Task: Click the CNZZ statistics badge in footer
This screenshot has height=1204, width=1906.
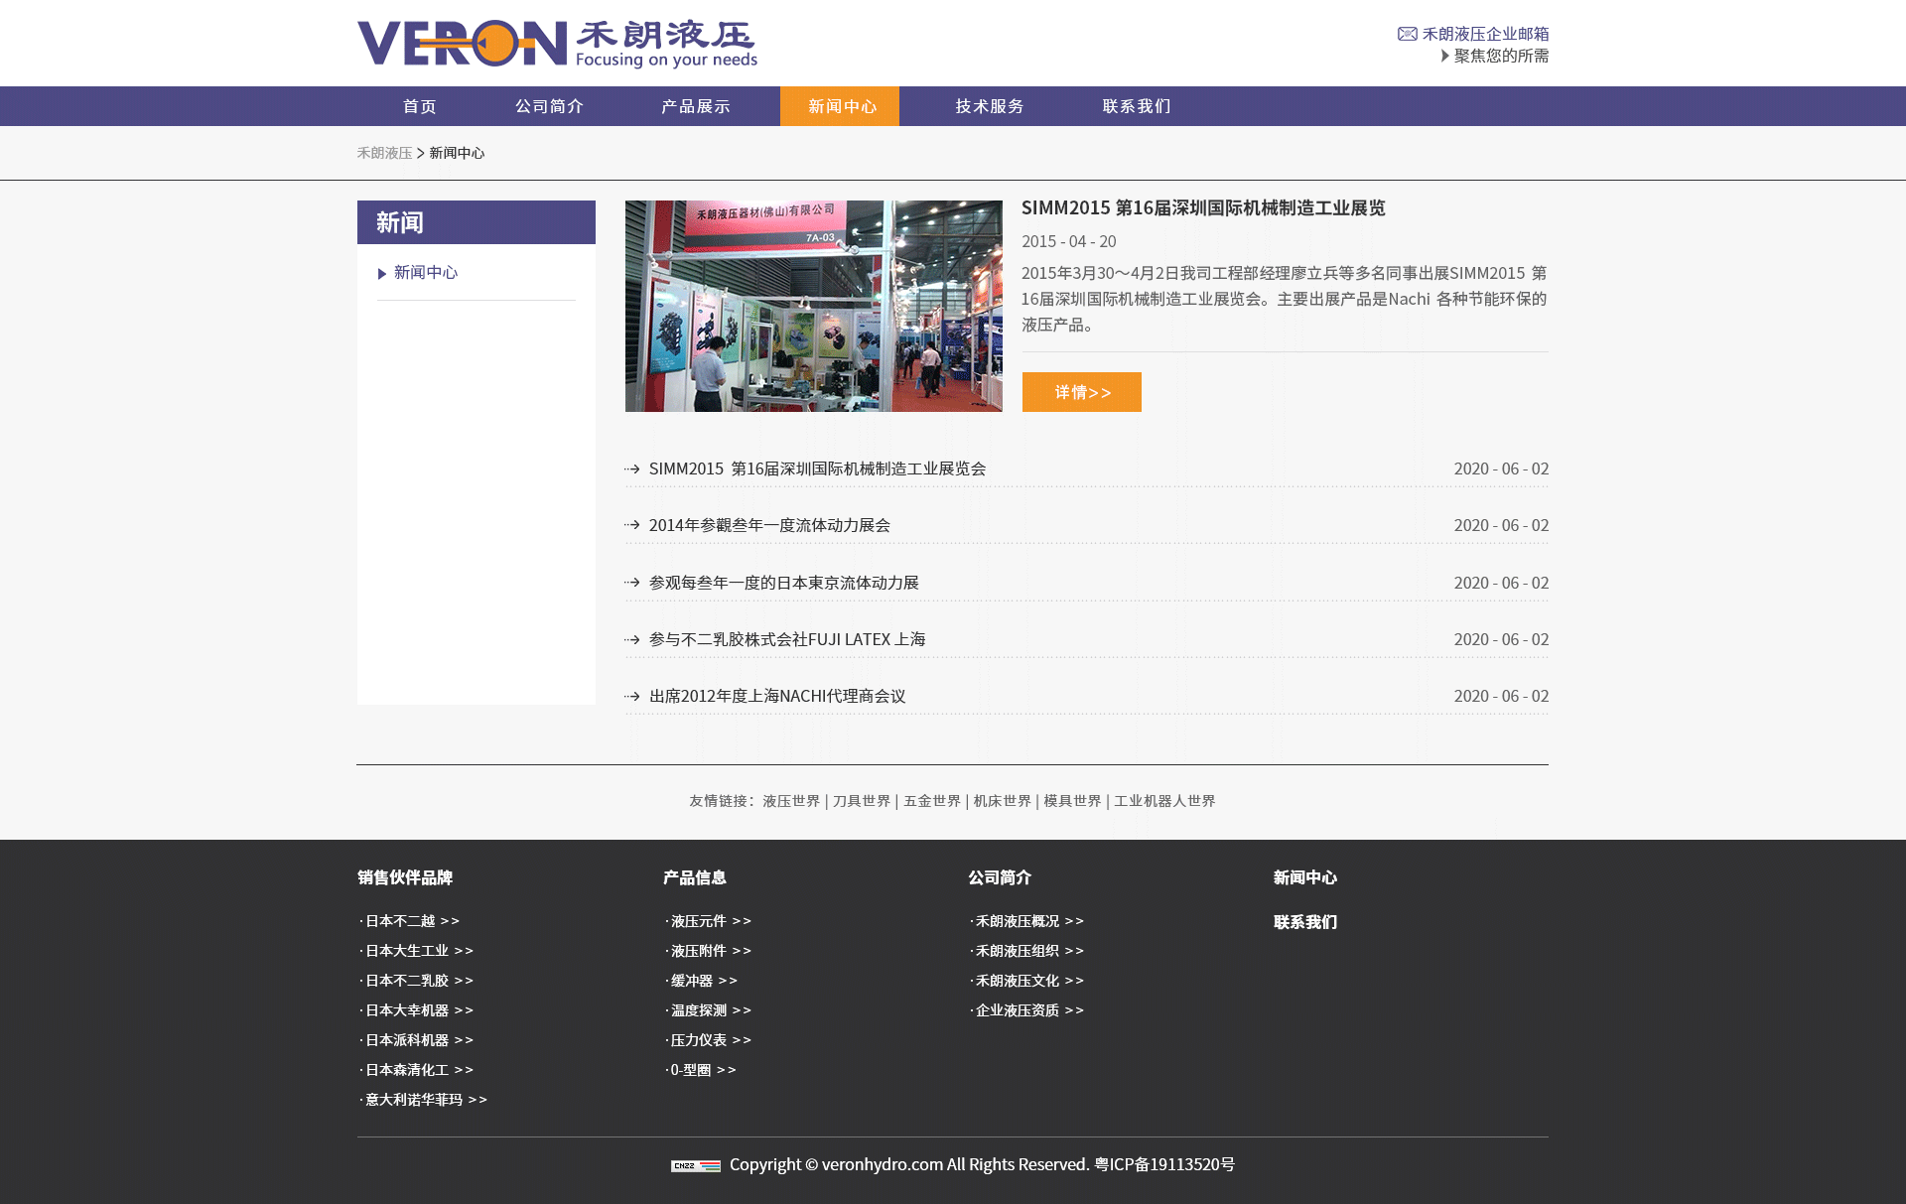Action: click(x=695, y=1165)
